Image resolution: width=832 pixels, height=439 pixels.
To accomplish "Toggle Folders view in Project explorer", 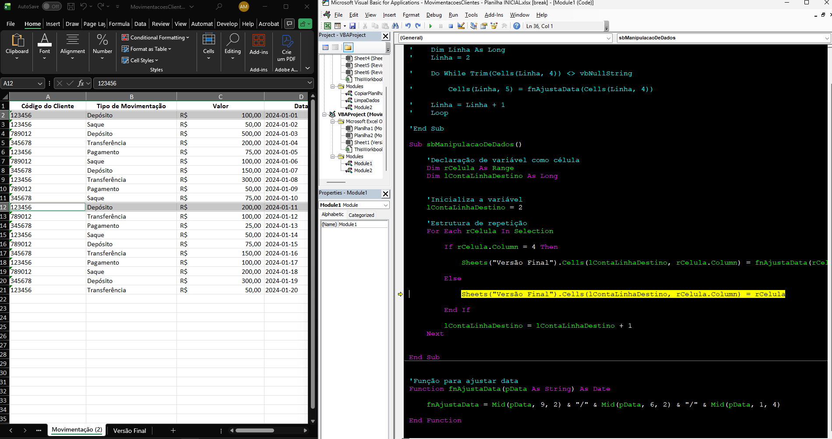I will click(x=348, y=47).
